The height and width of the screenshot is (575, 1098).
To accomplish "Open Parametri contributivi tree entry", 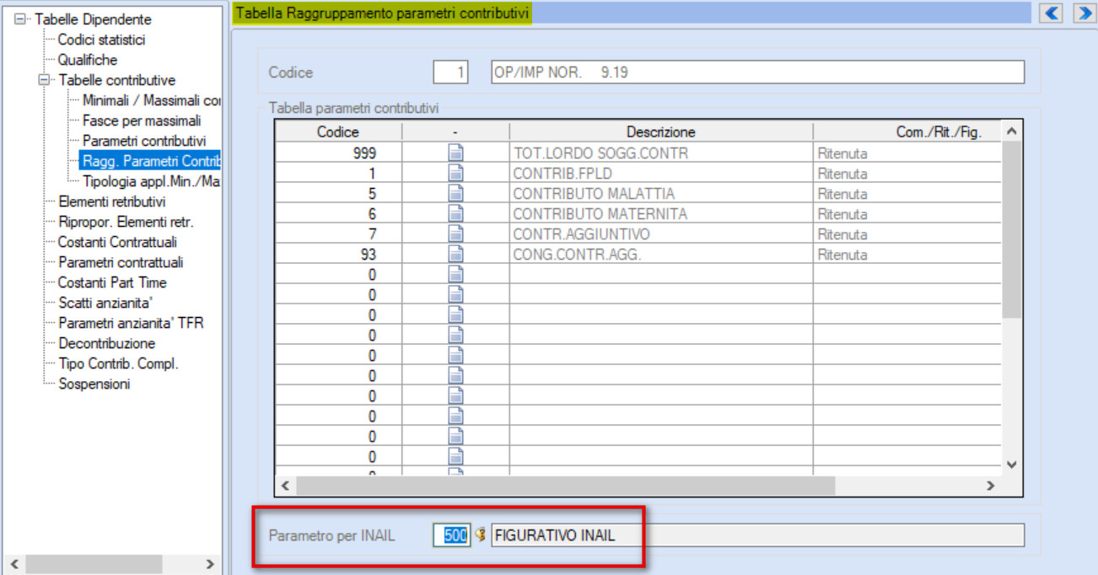I will [x=144, y=141].
